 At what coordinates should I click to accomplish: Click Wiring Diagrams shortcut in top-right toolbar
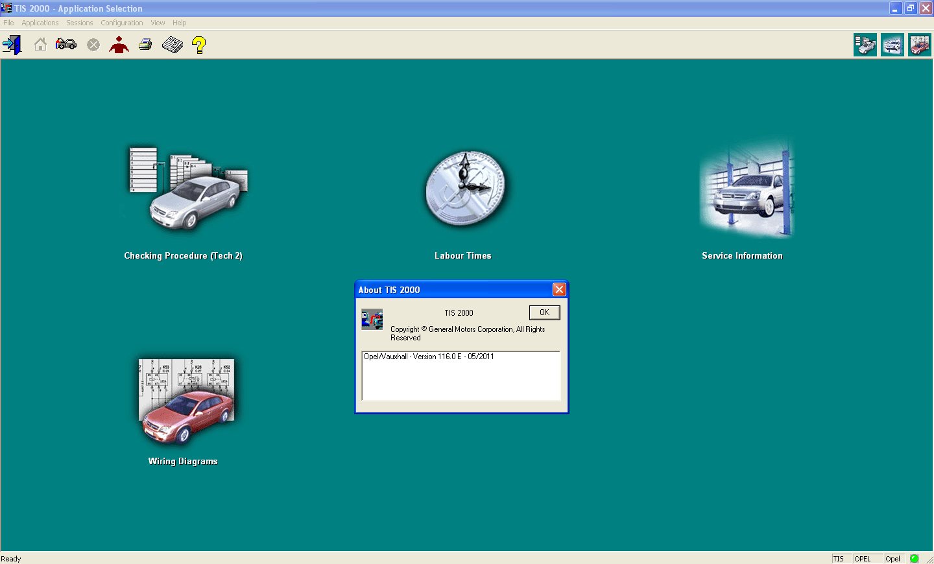(x=919, y=45)
